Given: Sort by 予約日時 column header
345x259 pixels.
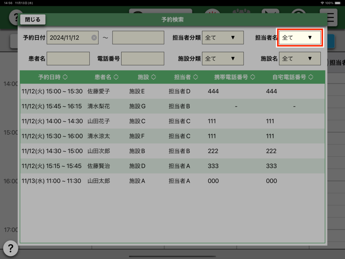Looking at the screenshot, I should 53,77.
